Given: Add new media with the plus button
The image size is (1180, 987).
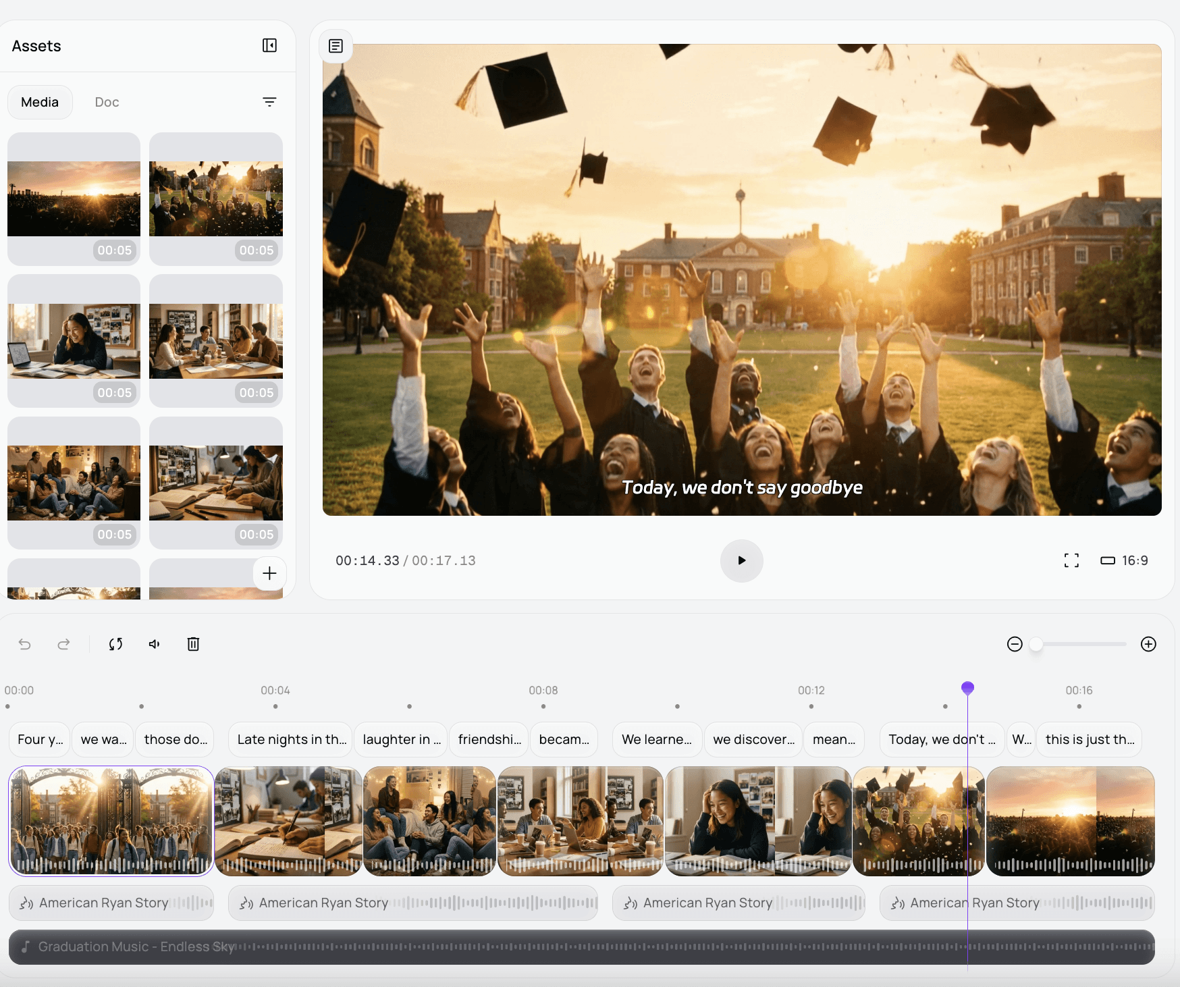Looking at the screenshot, I should [x=269, y=573].
